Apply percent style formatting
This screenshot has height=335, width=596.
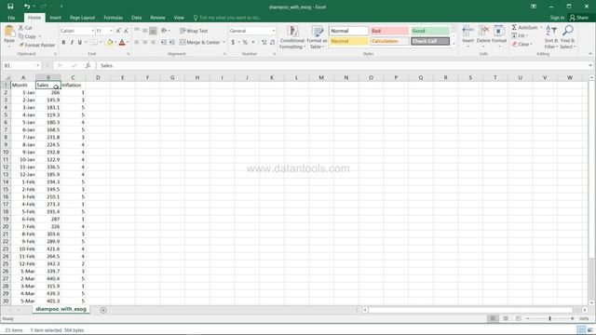tap(245, 42)
